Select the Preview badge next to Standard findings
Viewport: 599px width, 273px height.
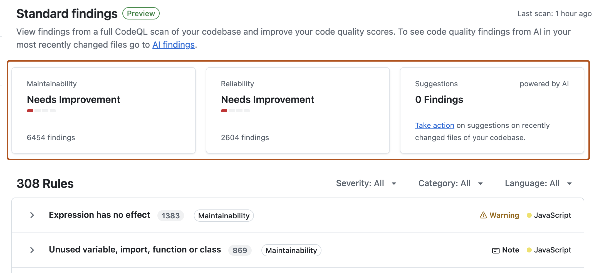(141, 13)
